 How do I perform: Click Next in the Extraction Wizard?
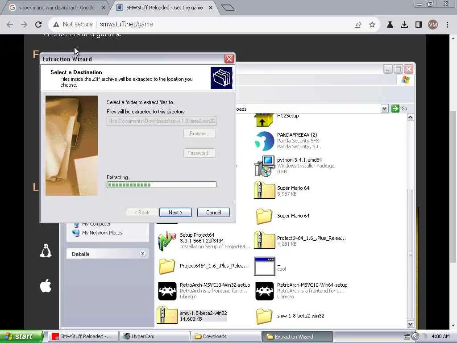(x=175, y=212)
